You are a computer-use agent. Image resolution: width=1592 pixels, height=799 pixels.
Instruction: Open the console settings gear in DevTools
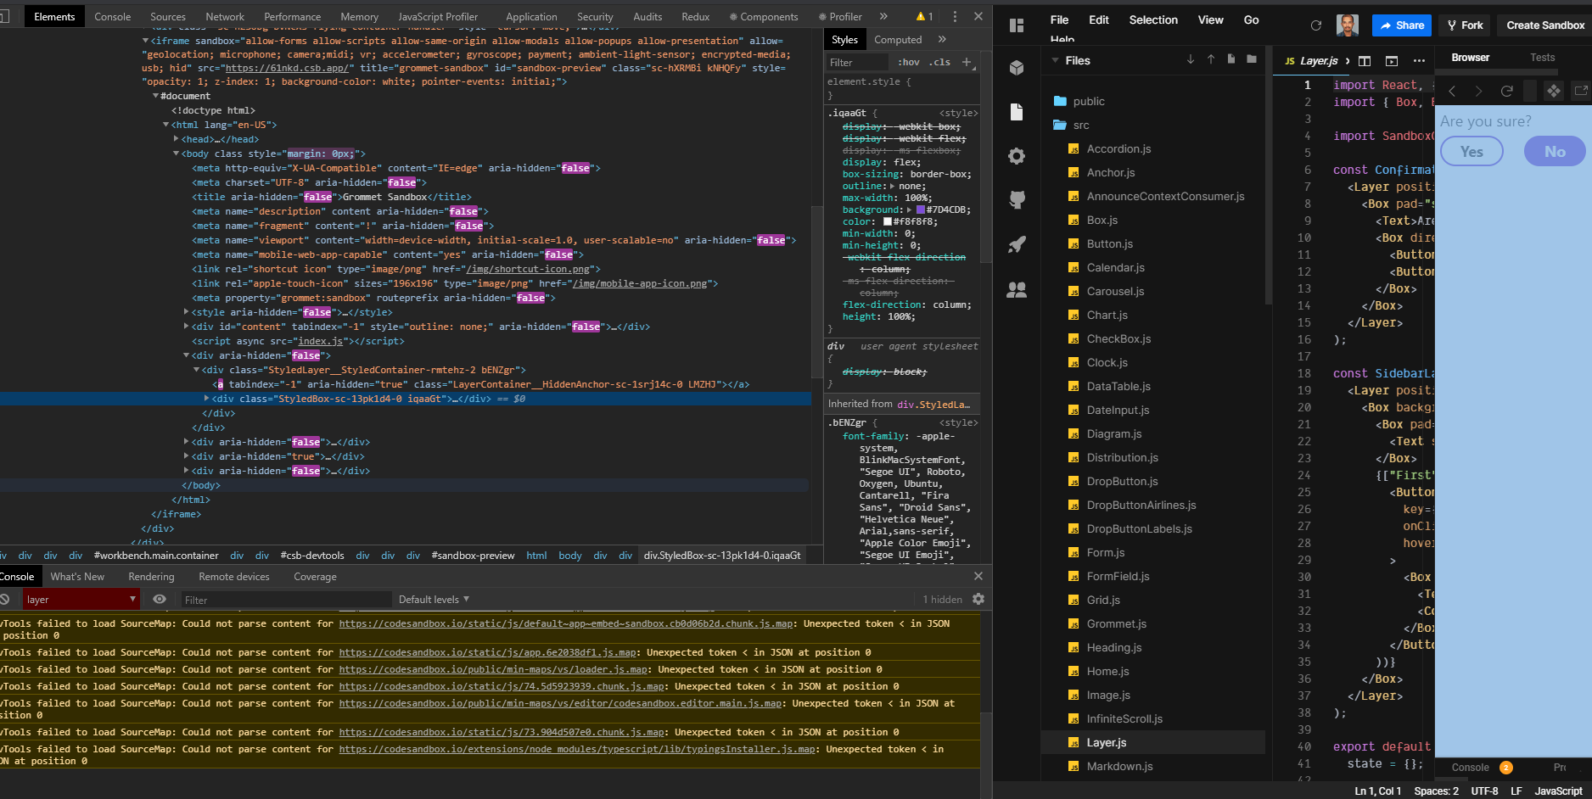pos(978,599)
